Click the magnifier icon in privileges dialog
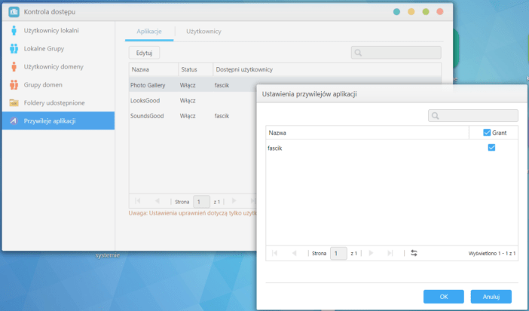Screen dimensions: 529x311 tap(436, 116)
